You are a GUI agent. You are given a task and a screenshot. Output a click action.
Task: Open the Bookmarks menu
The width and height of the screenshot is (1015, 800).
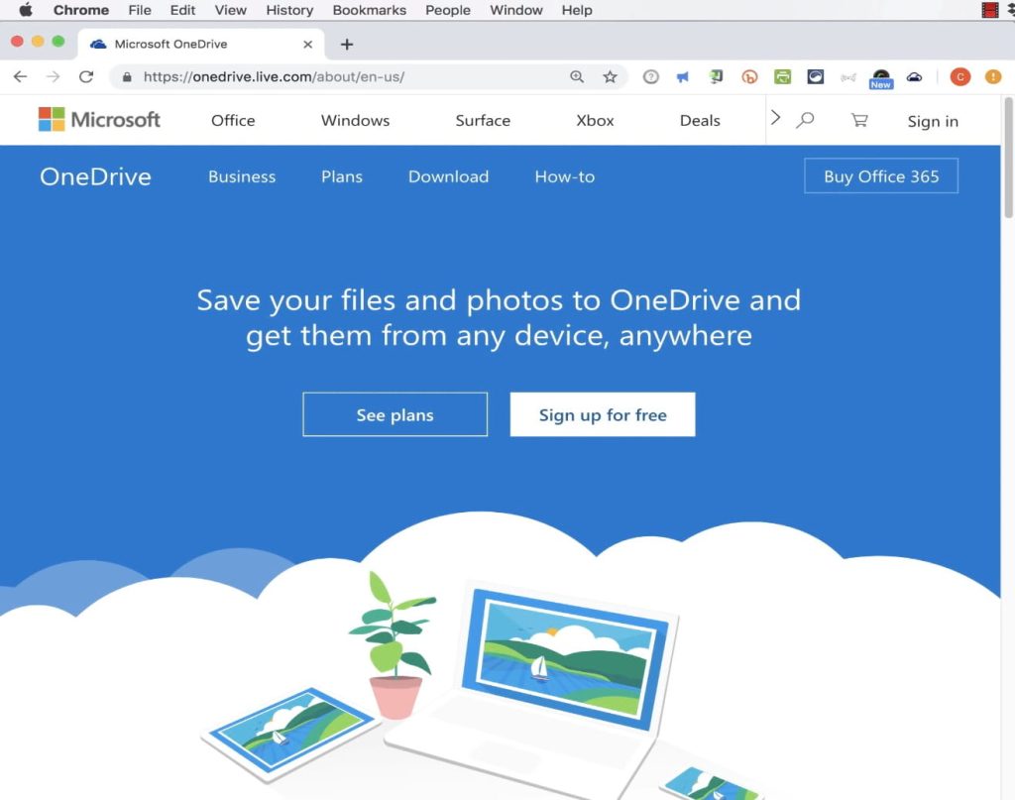(x=369, y=10)
